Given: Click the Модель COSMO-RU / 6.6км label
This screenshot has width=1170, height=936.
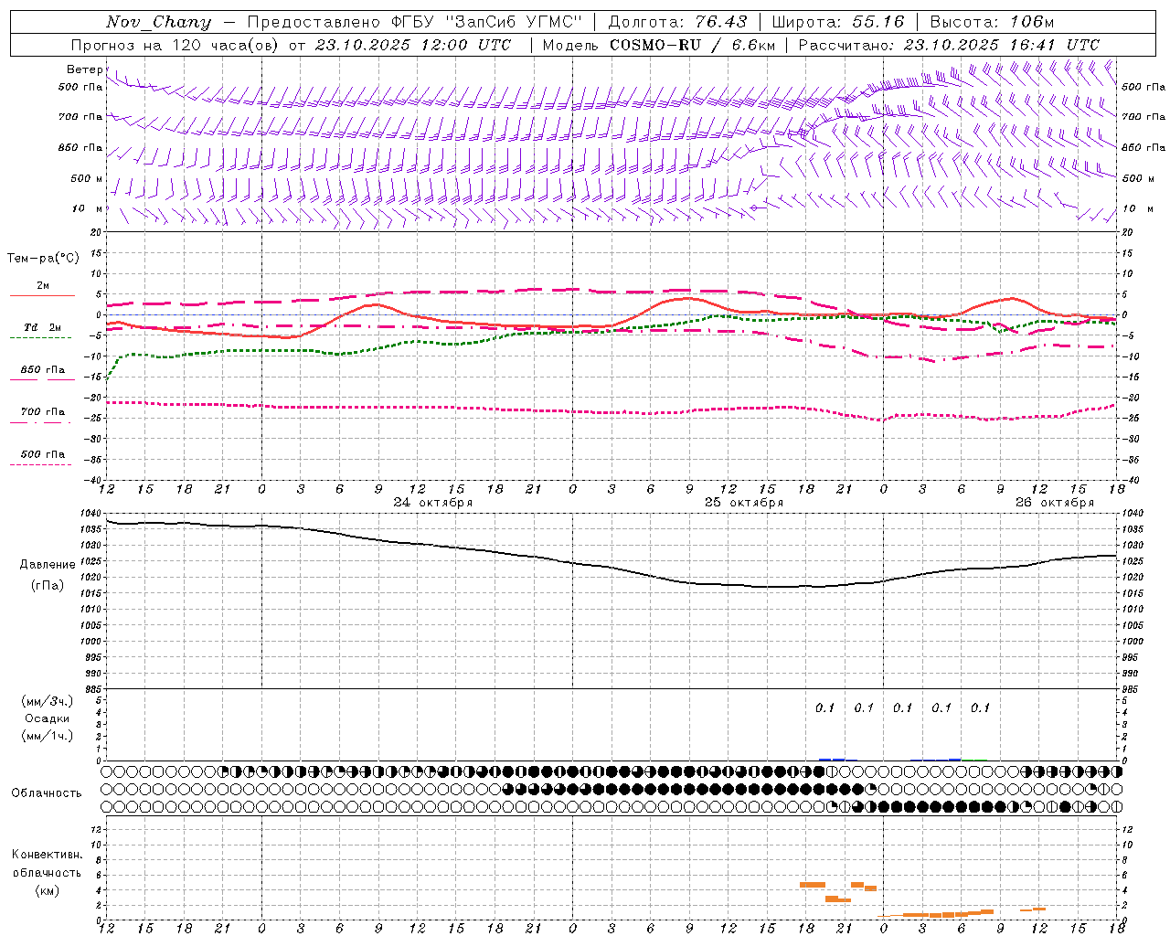Looking at the screenshot, I should (659, 45).
